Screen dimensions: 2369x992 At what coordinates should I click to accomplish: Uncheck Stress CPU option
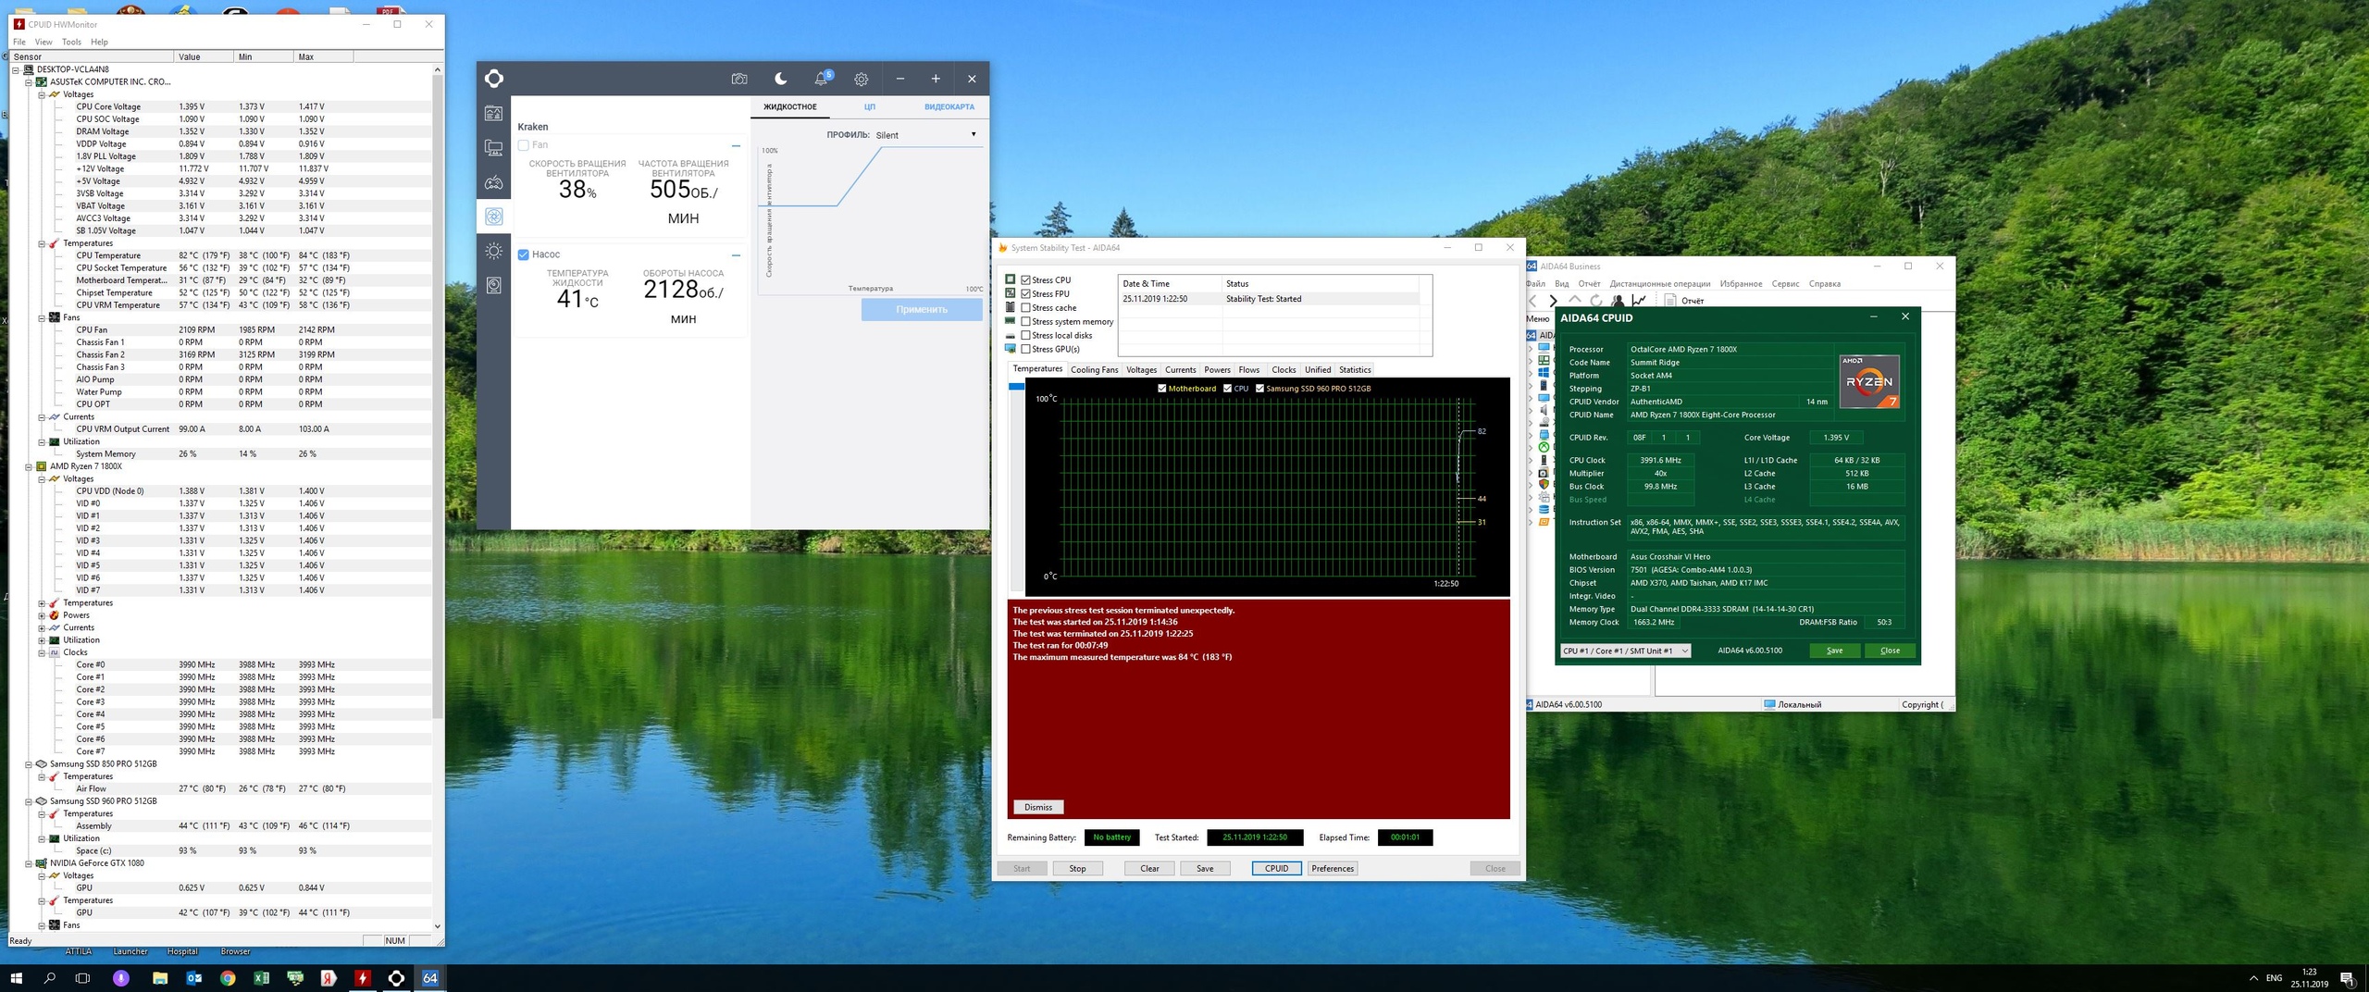click(x=1025, y=279)
